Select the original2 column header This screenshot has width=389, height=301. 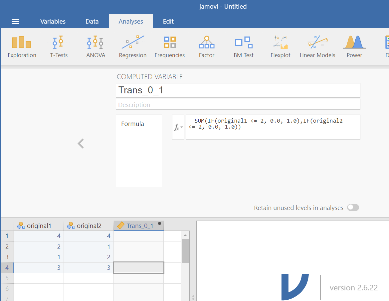pyautogui.click(x=89, y=226)
